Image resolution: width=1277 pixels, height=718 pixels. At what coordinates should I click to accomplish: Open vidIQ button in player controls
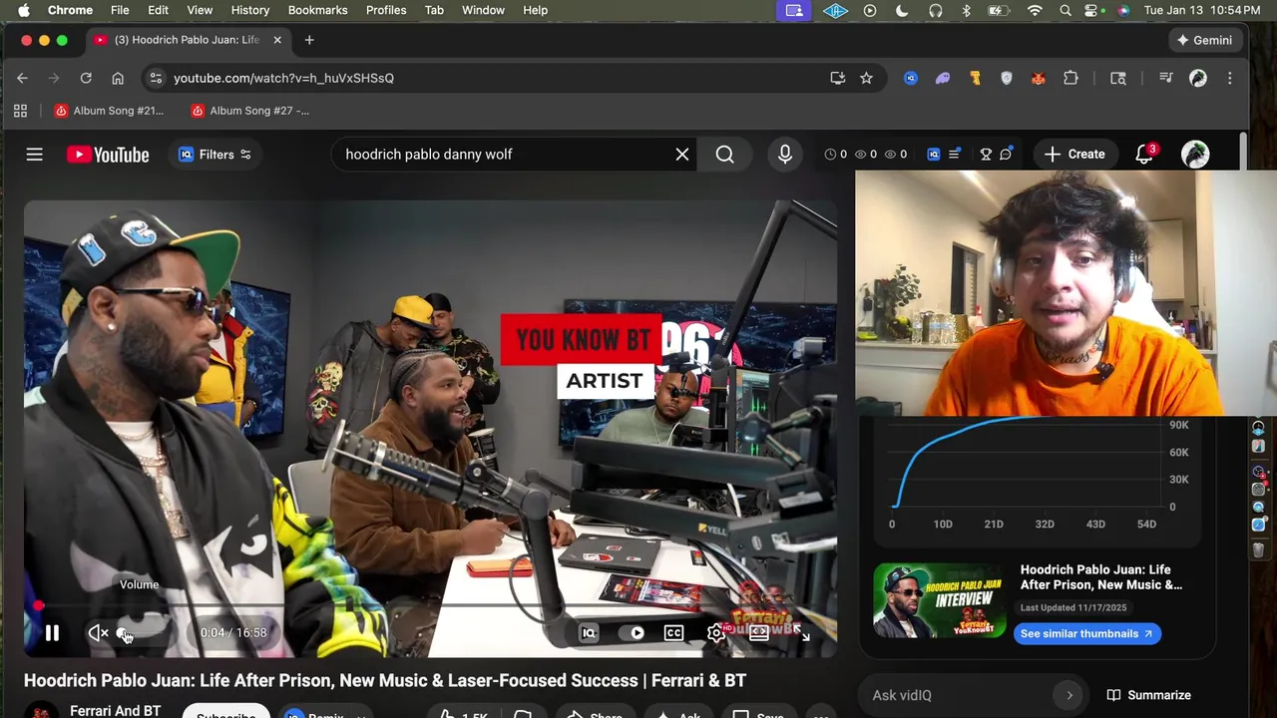pyautogui.click(x=589, y=633)
